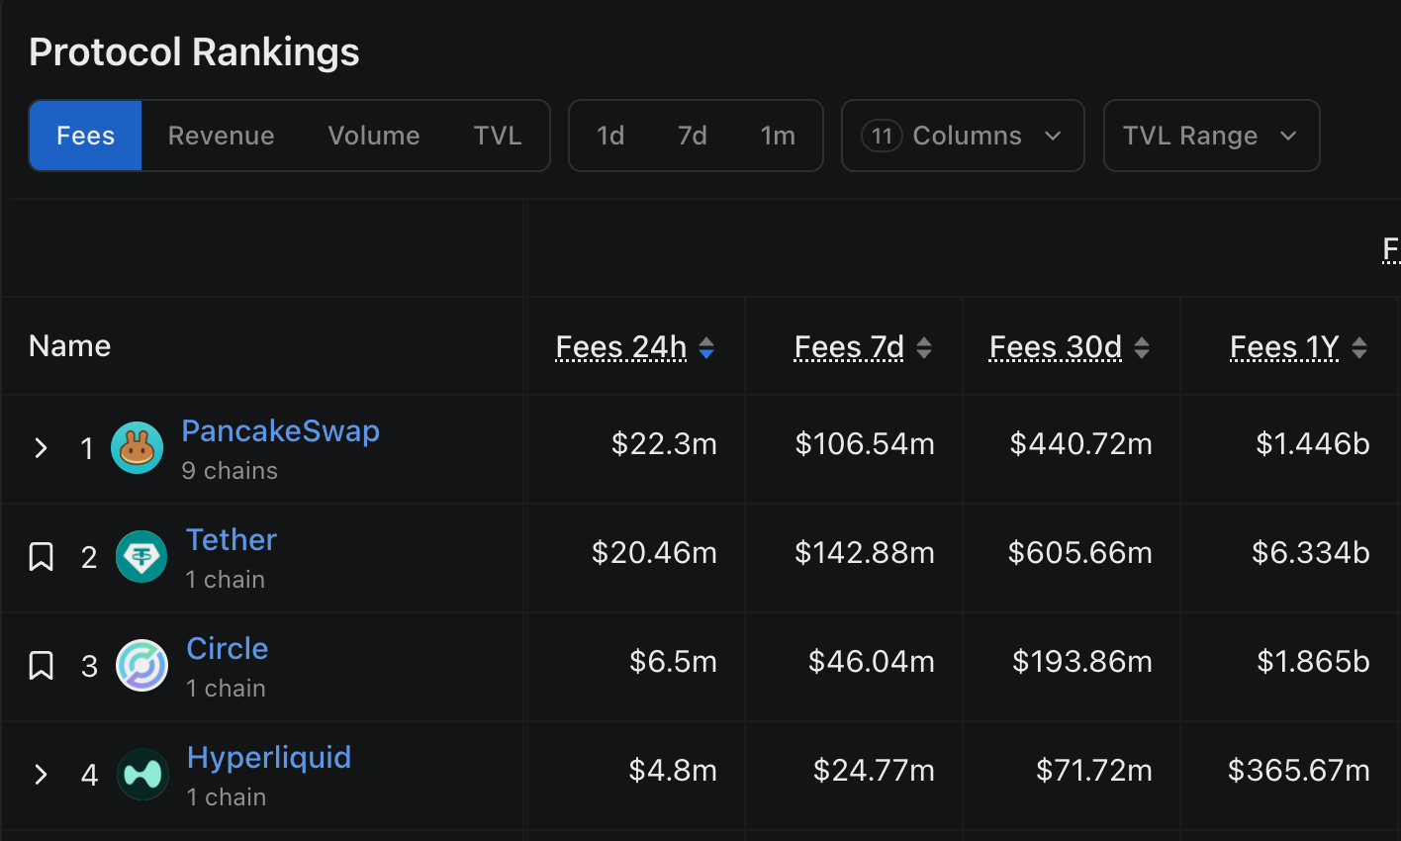
Task: Click the $365.67m 1Y fees cell
Action: (x=1299, y=771)
